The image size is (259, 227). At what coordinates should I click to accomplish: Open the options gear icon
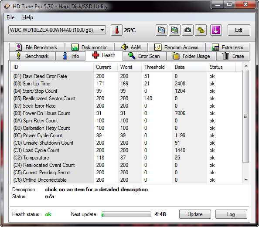(201, 30)
